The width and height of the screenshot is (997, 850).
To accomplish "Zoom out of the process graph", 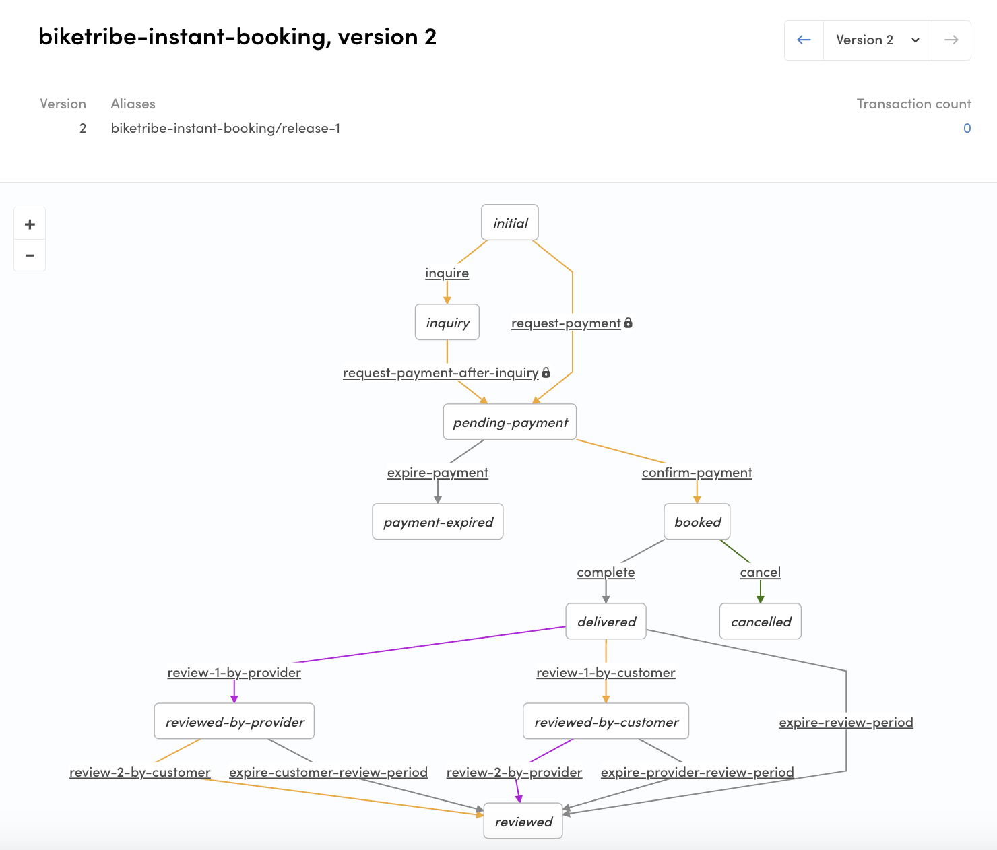I will point(30,256).
